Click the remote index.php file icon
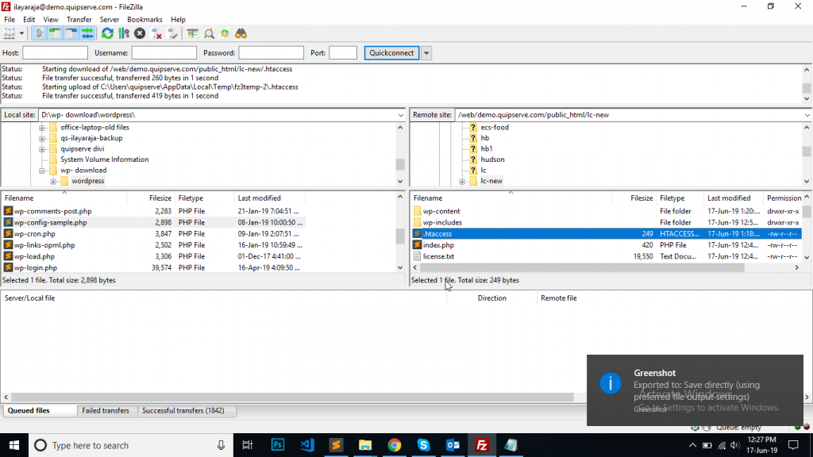The image size is (813, 457). (418, 245)
